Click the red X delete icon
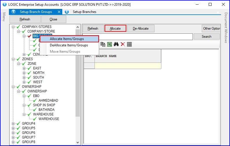 (x=123, y=44)
